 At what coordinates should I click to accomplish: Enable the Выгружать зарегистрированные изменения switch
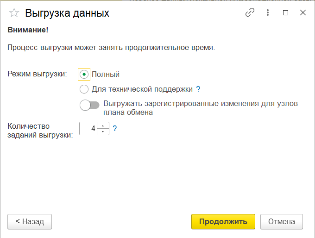tap(89, 105)
